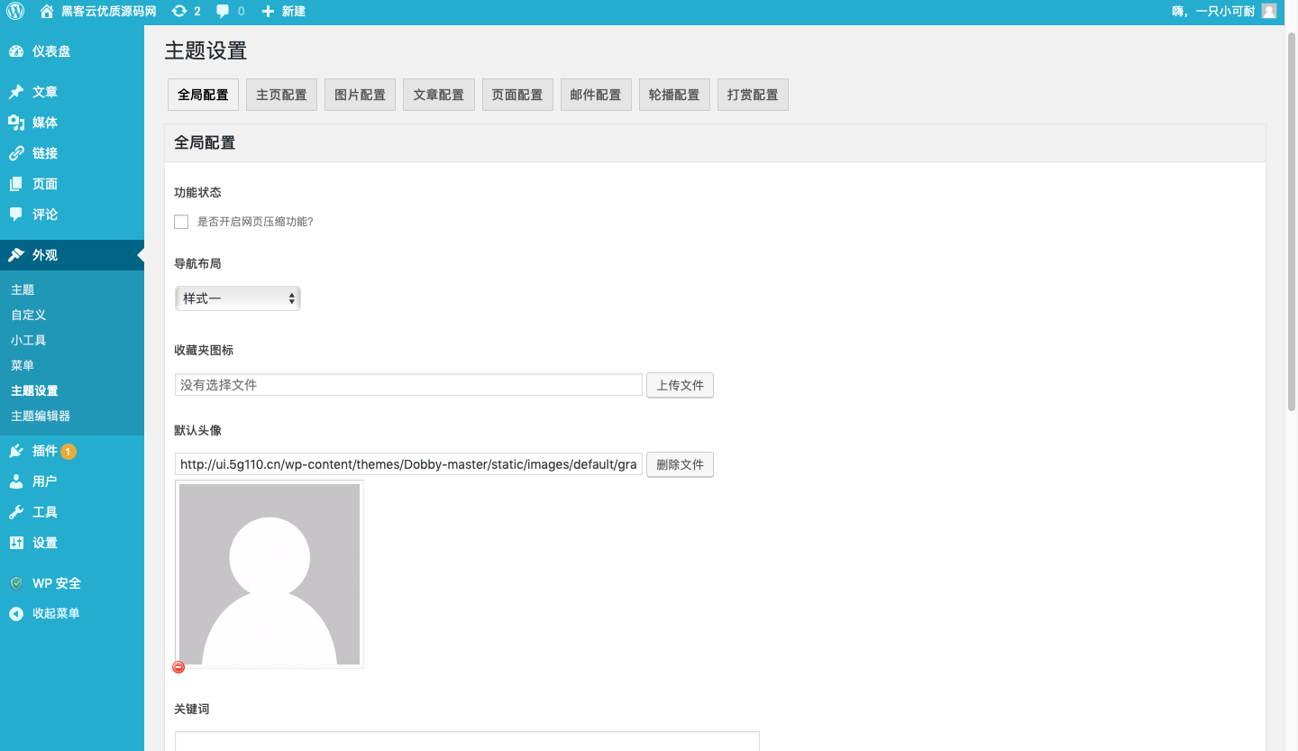The width and height of the screenshot is (1298, 751).
Task: Switch to the 邮件配置 tab
Action: coord(596,95)
